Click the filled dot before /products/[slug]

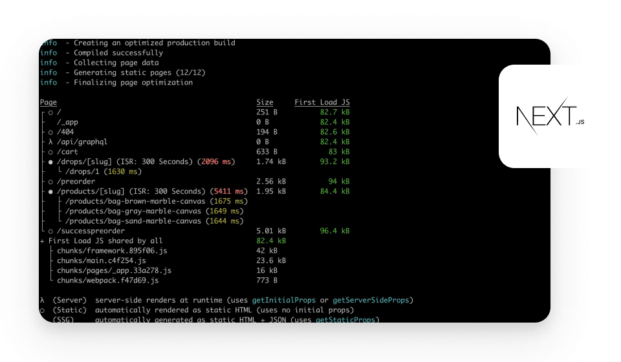[x=50, y=191]
